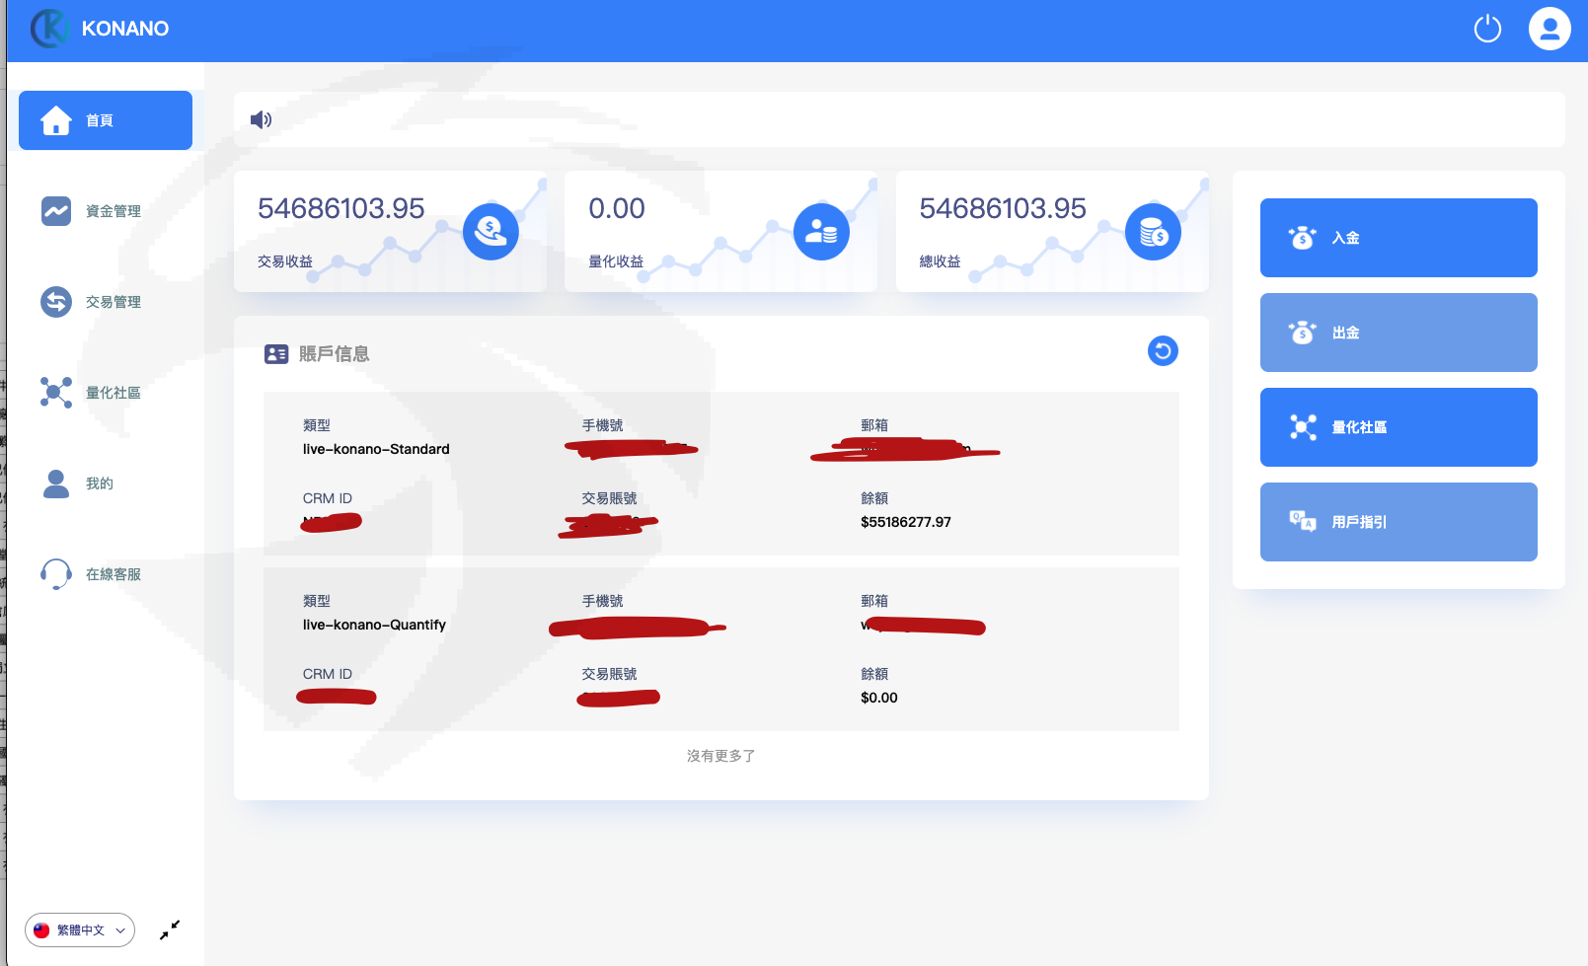Select the live-konano-Quantify account type
This screenshot has height=966, width=1588.
tap(374, 625)
